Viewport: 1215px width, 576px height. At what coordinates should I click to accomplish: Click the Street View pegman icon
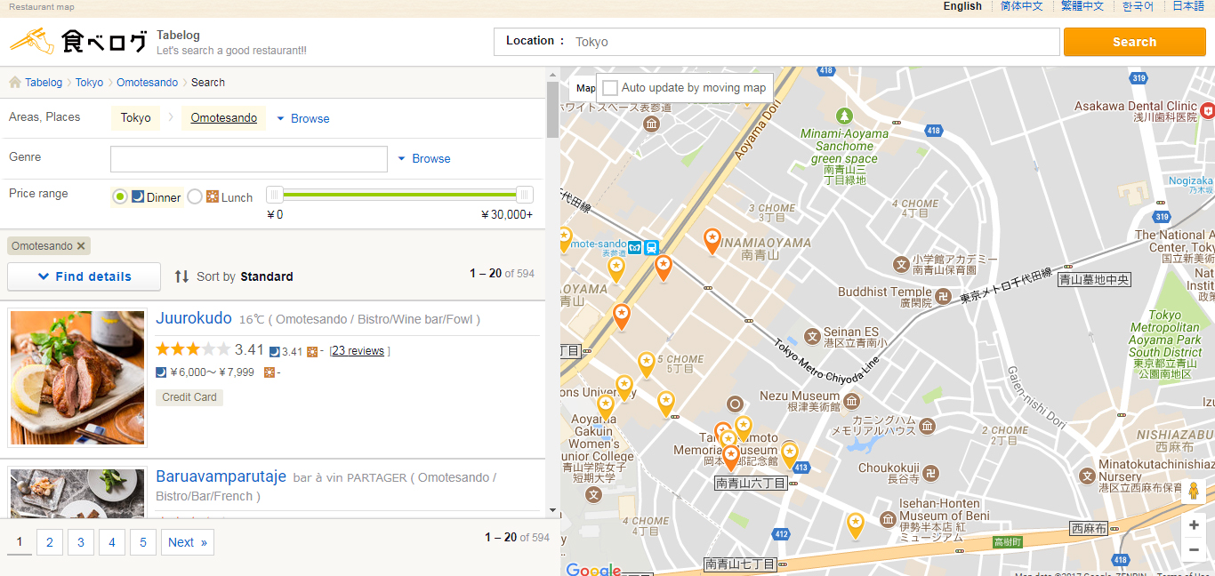[1193, 492]
